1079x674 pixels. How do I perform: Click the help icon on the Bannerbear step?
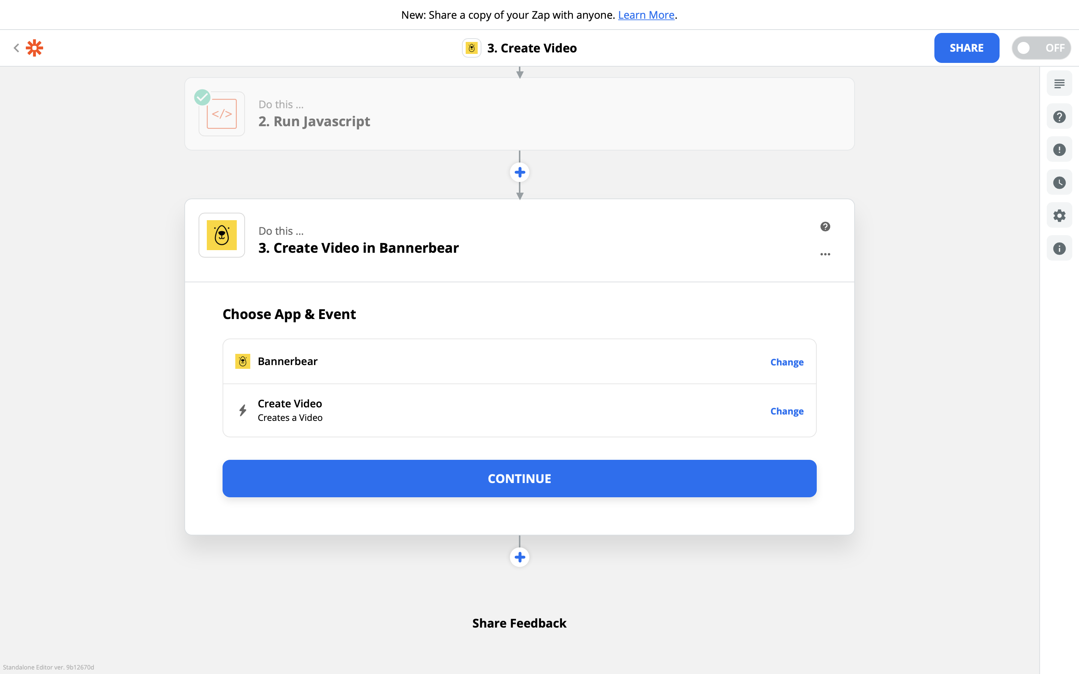click(x=825, y=227)
